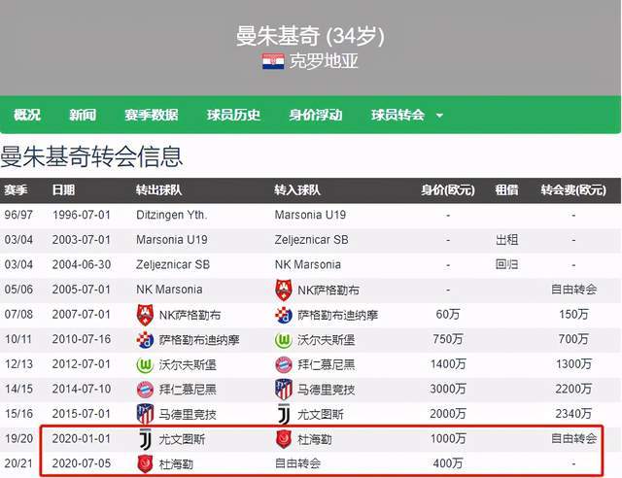Click 杜海勒 crest in 19/20 row
The width and height of the screenshot is (622, 478).
pos(284,439)
